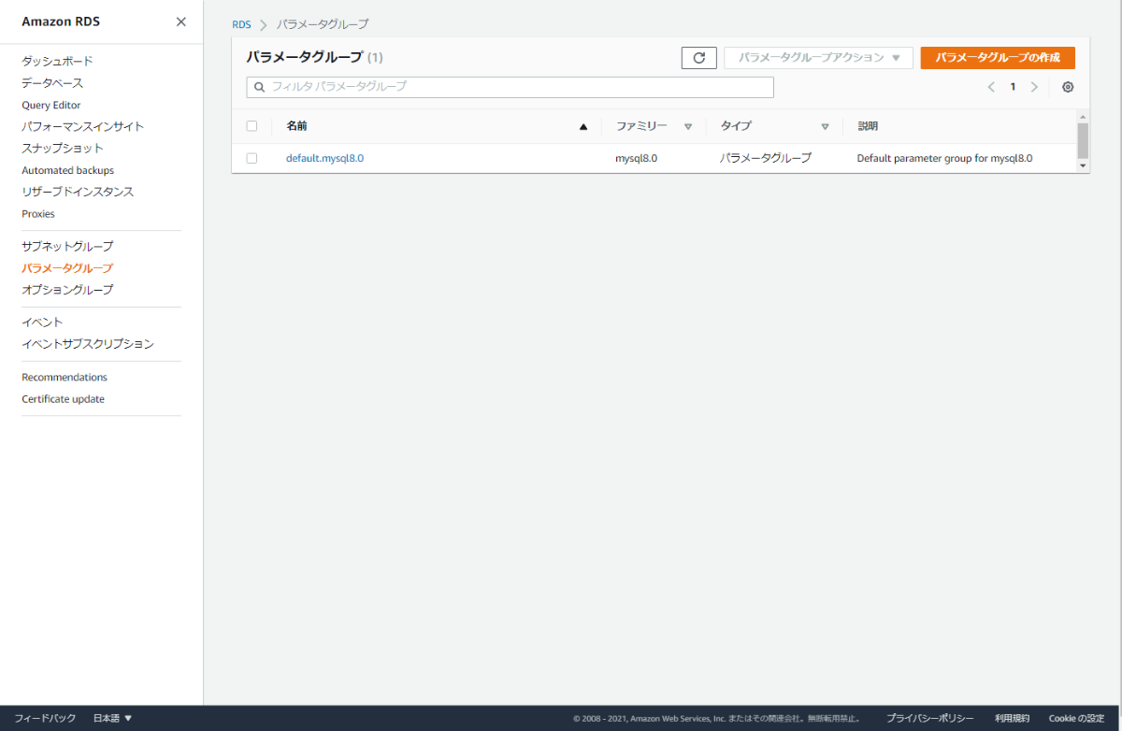This screenshot has width=1122, height=731.
Task: Click Amazon RDS sidebar title
Action: pos(61,21)
